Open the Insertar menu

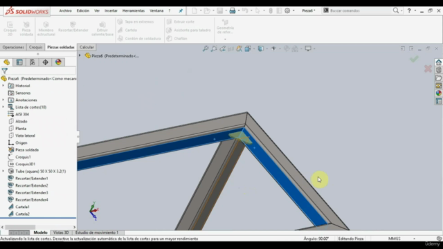tap(111, 11)
